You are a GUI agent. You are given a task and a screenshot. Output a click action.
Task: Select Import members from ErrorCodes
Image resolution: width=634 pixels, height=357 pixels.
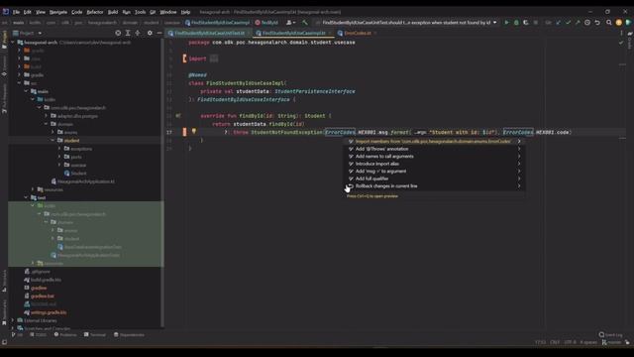[434, 141]
